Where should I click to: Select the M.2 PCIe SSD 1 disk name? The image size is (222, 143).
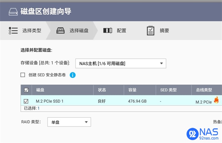click(49, 101)
